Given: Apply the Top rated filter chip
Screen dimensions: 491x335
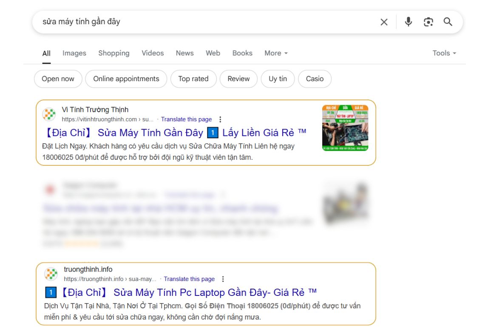Looking at the screenshot, I should pyautogui.click(x=193, y=79).
